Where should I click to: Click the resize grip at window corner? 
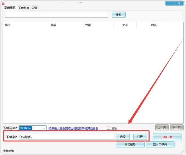[182, 152]
